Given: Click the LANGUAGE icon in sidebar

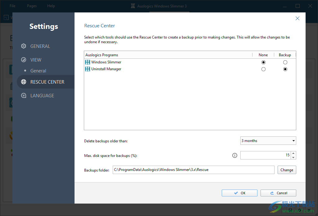Looking at the screenshot, I should (23, 95).
